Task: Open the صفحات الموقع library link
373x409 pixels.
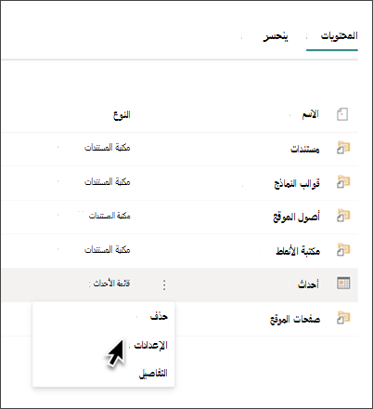Action: (x=295, y=319)
